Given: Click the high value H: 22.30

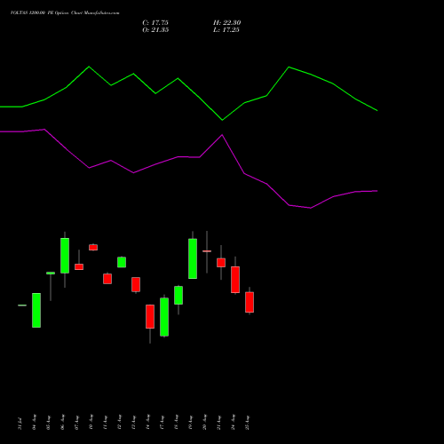Looking at the screenshot, I should 227,23.
